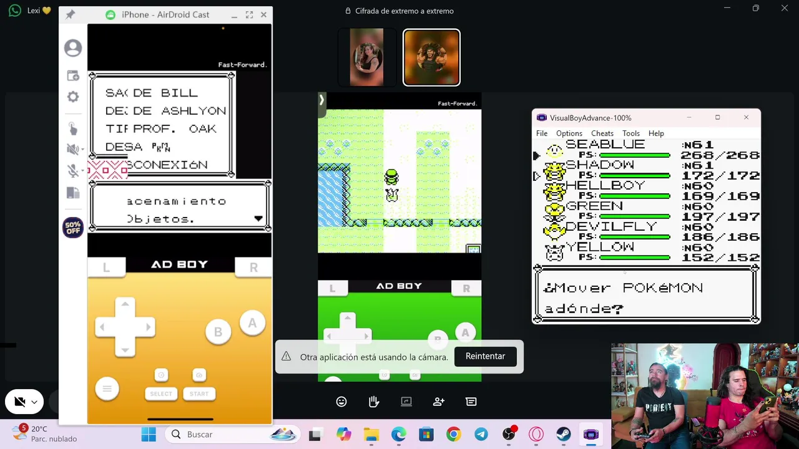The height and width of the screenshot is (449, 799).
Task: Tap D-pad up on yellow emulator
Action: click(125, 305)
